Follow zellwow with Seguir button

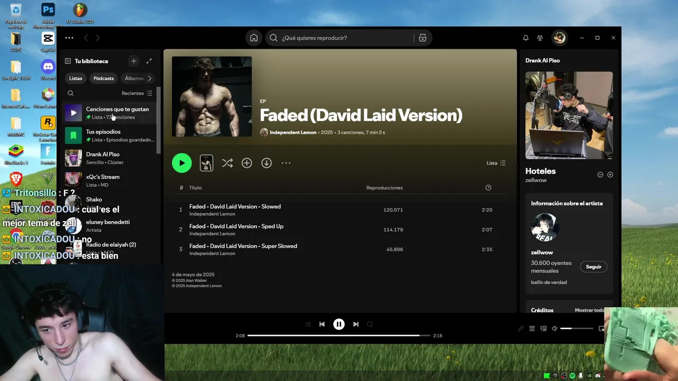coord(594,267)
